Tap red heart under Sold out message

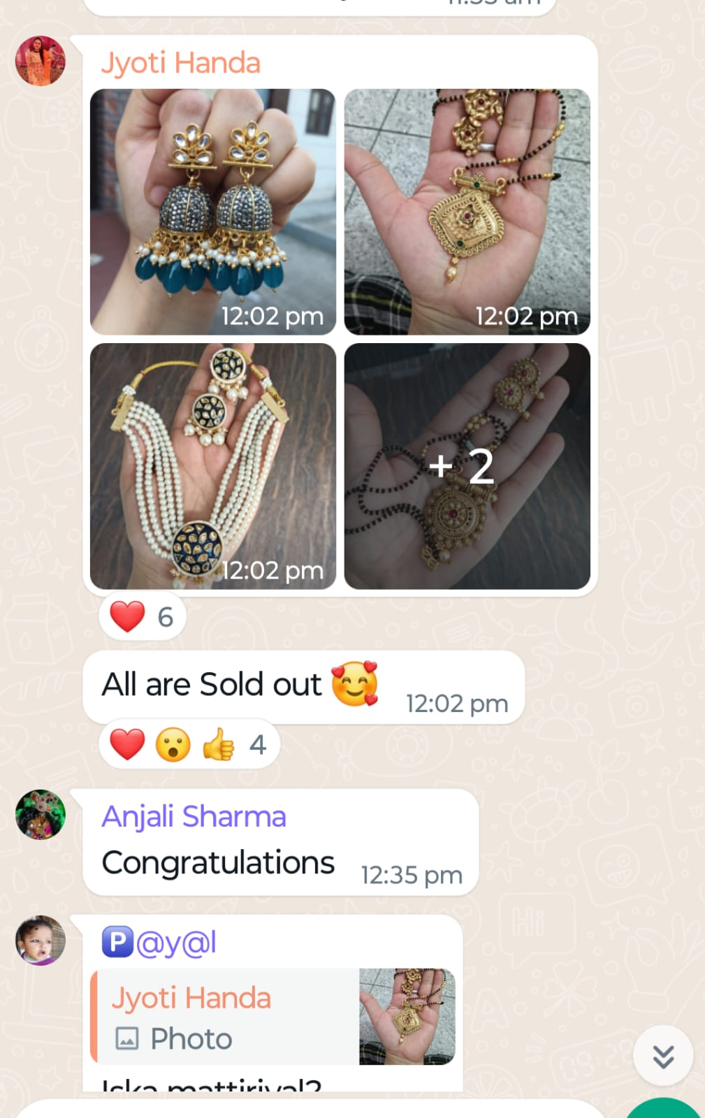127,744
